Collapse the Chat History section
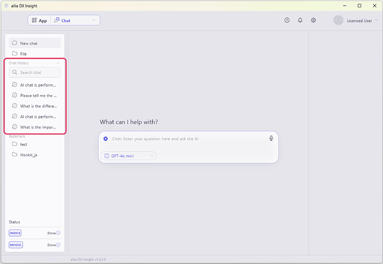This screenshot has height=264, width=383. point(58,63)
